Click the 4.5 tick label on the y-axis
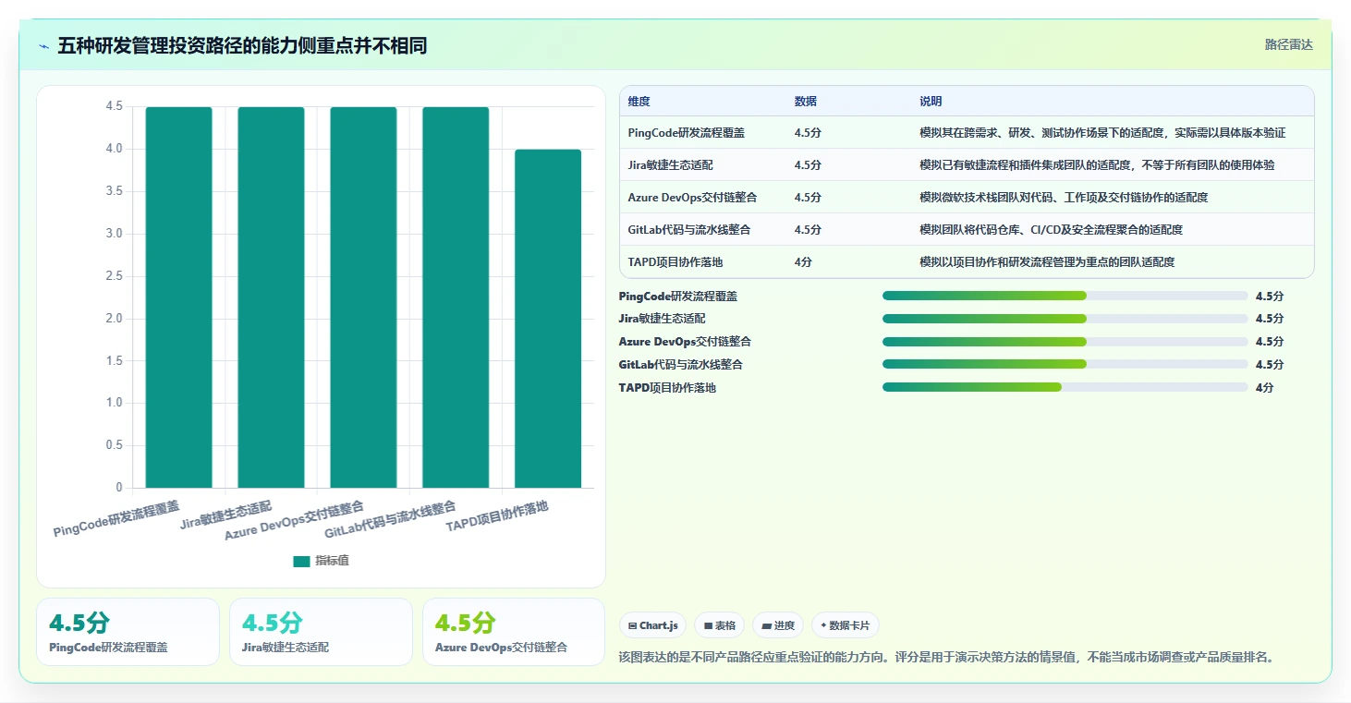The image size is (1351, 703). point(115,107)
